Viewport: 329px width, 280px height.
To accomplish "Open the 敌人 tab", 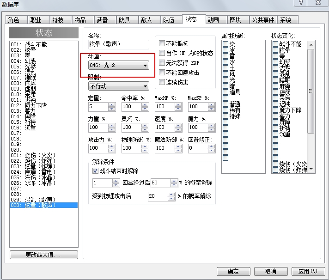I will (149, 20).
